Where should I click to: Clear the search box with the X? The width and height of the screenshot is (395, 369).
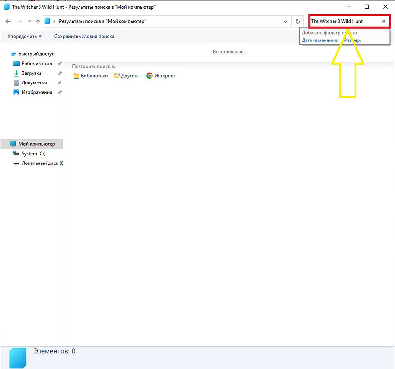pos(384,22)
